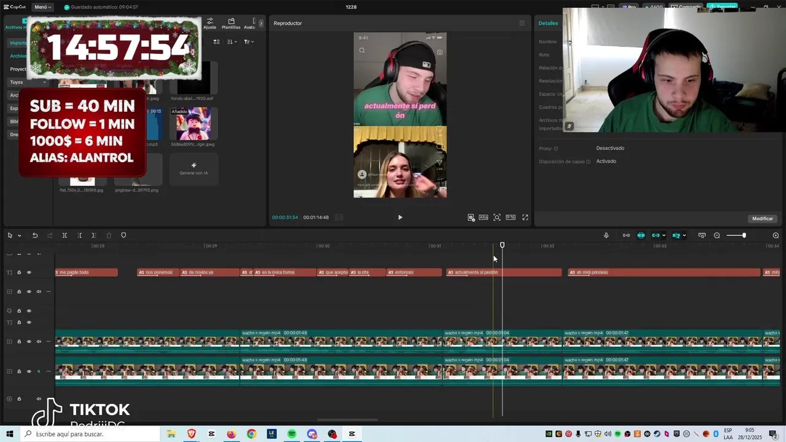The image size is (786, 442).
Task: Open the Reproductor panel hamburger menu
Action: (x=522, y=23)
